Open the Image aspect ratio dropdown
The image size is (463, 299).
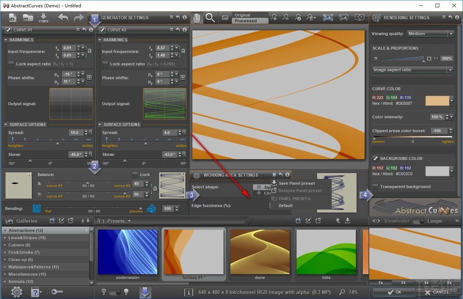[x=413, y=70]
